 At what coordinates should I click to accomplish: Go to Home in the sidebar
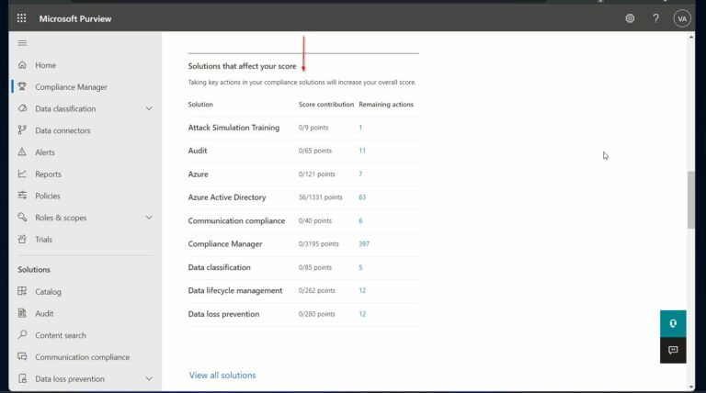click(45, 65)
